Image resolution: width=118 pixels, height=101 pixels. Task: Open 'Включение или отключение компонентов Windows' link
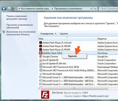[21, 33]
